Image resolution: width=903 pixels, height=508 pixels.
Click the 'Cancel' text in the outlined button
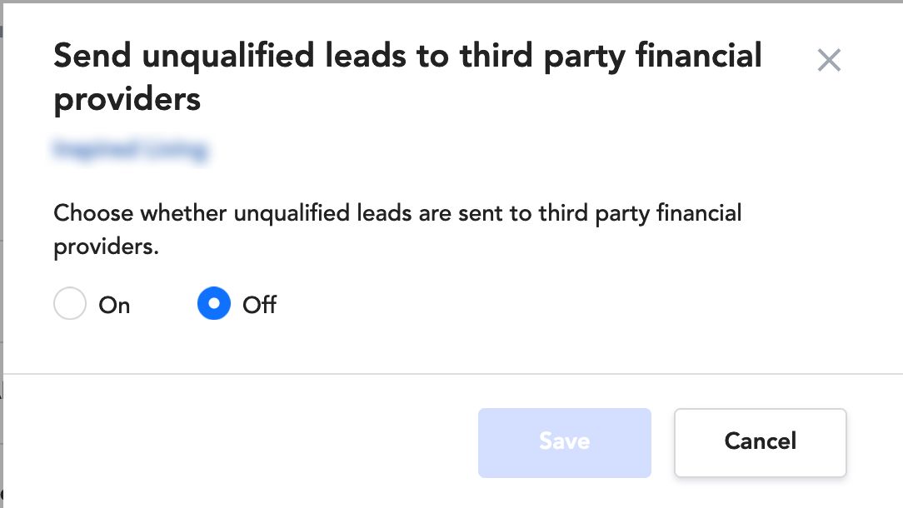point(761,441)
